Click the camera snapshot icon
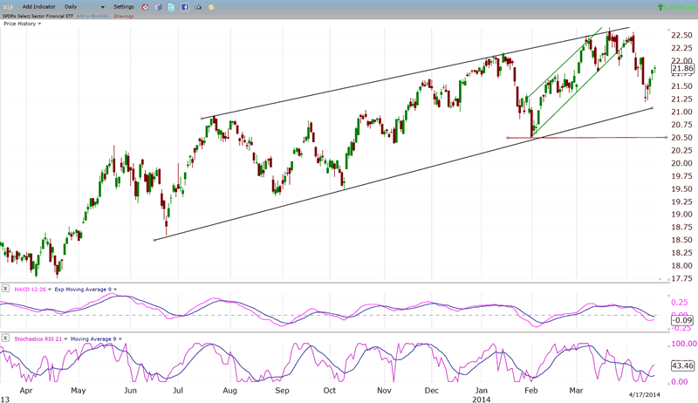 tap(198, 7)
